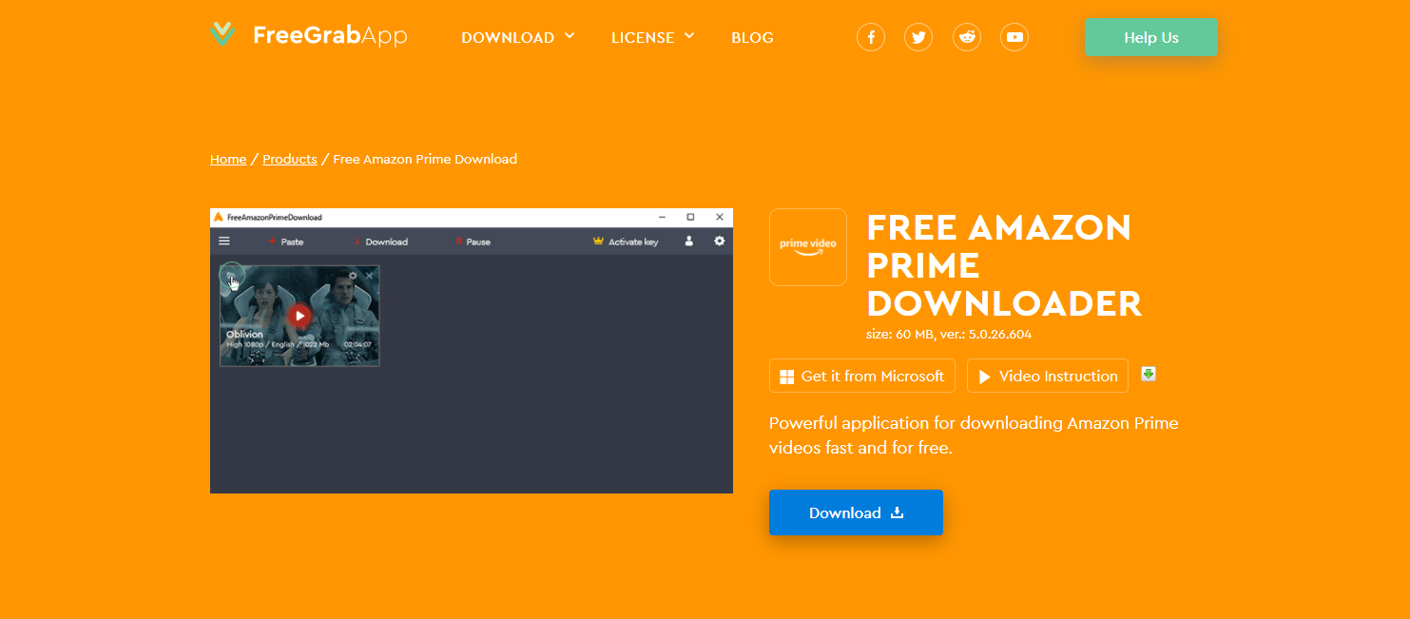Click the small green download arrow icon

click(x=1149, y=375)
